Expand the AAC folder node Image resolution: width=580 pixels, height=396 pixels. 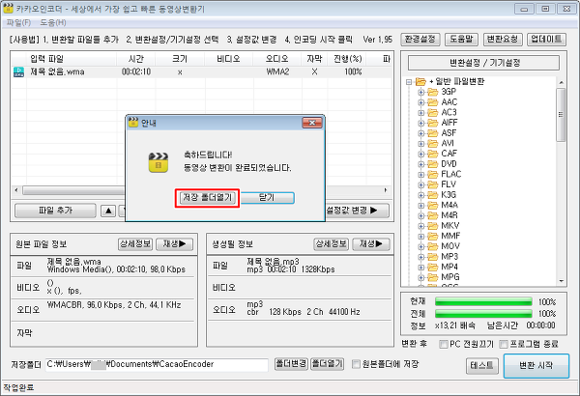[x=420, y=102]
